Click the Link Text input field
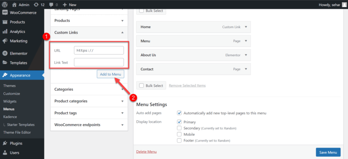This screenshot has width=348, height=159. (99, 62)
